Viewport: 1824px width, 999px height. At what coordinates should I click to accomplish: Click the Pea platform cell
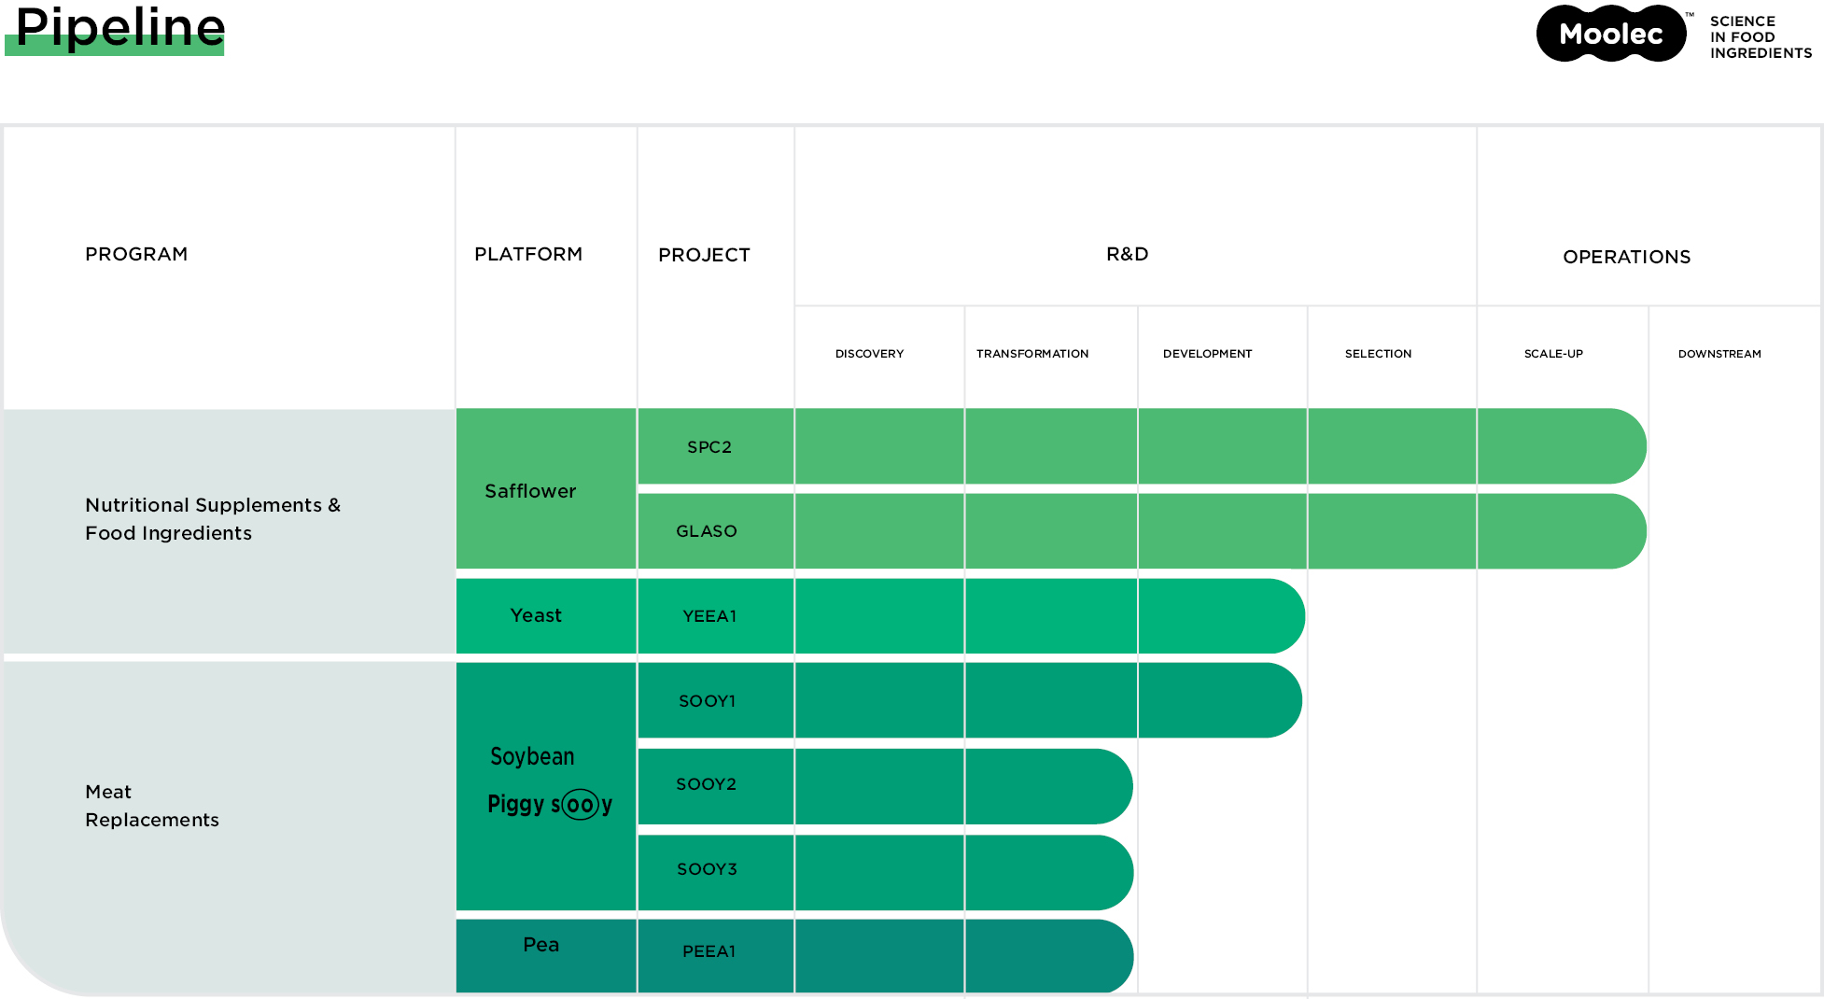[540, 945]
